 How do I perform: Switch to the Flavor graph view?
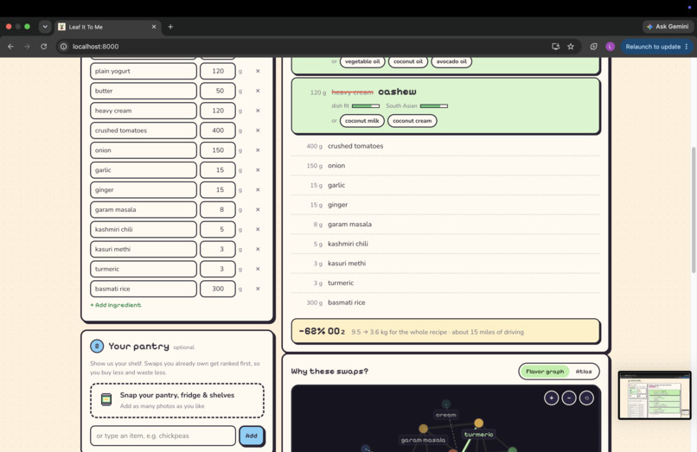(x=545, y=371)
